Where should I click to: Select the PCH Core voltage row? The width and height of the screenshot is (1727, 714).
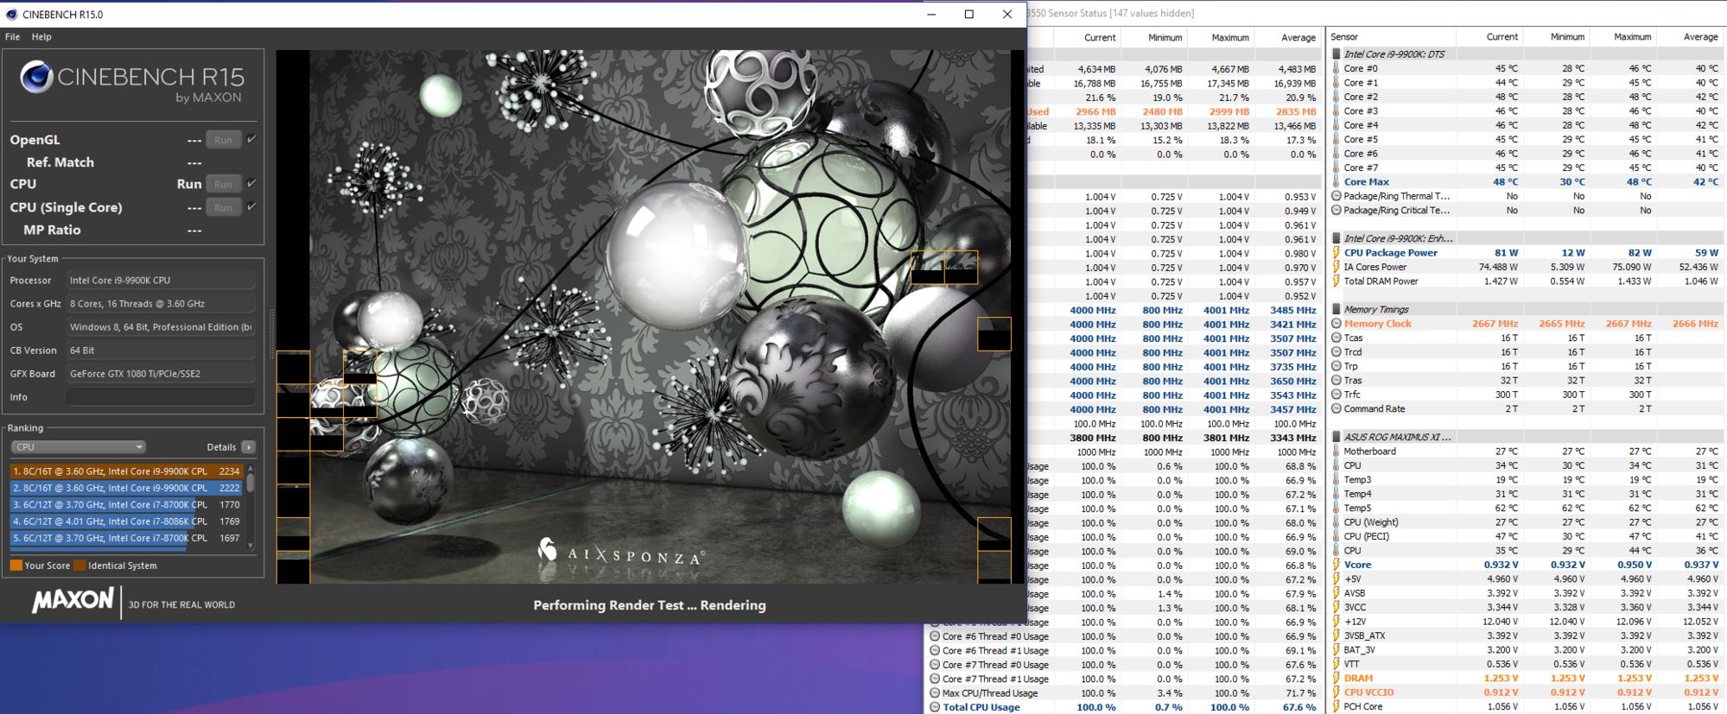point(1526,706)
